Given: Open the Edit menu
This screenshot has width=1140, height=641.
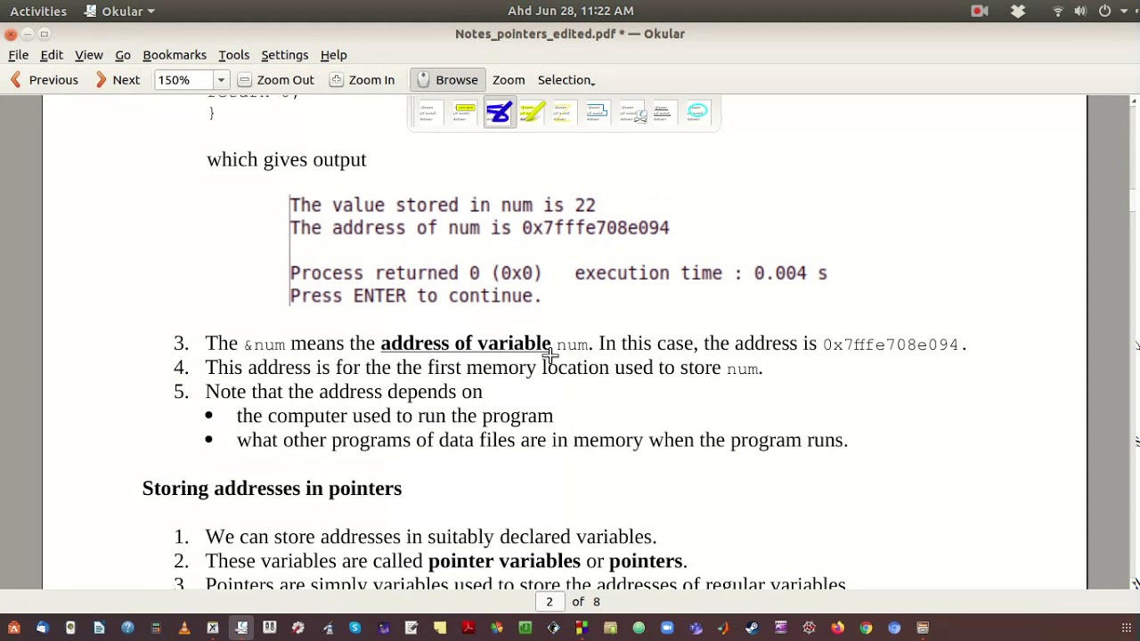Looking at the screenshot, I should coord(52,55).
